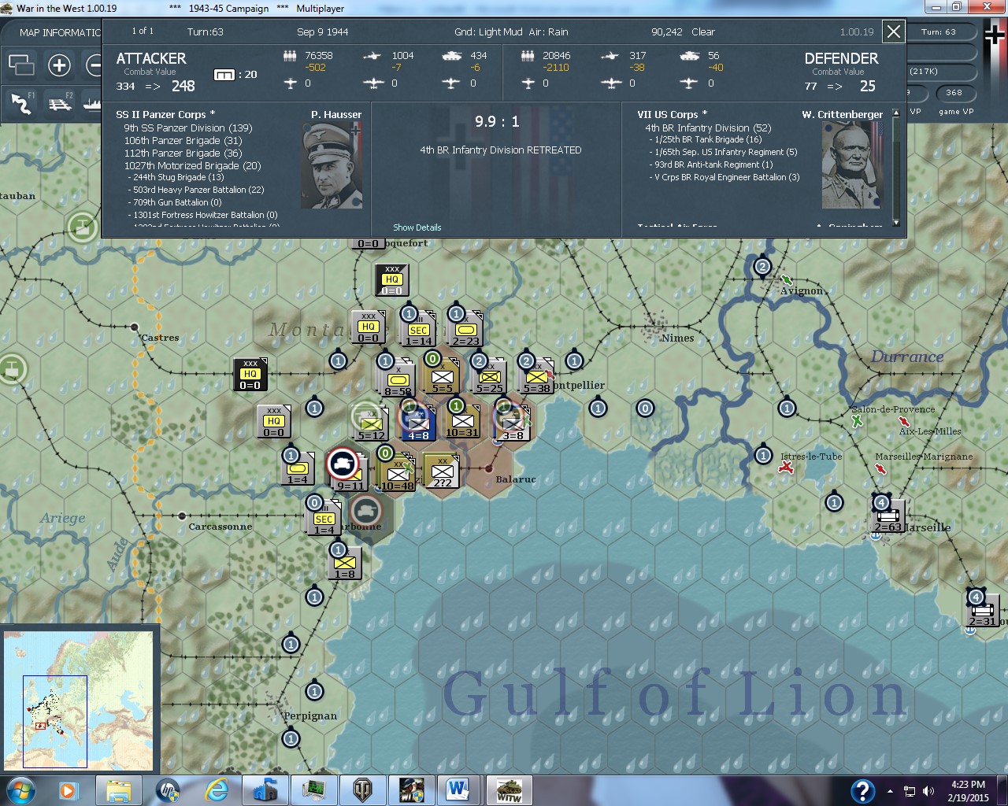Click the black HQ counter west on rail
The image size is (1008, 806).
[x=250, y=374]
